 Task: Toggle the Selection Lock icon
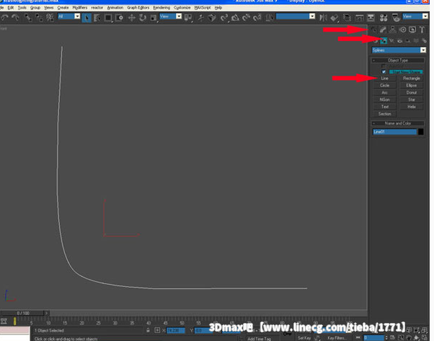click(148, 330)
